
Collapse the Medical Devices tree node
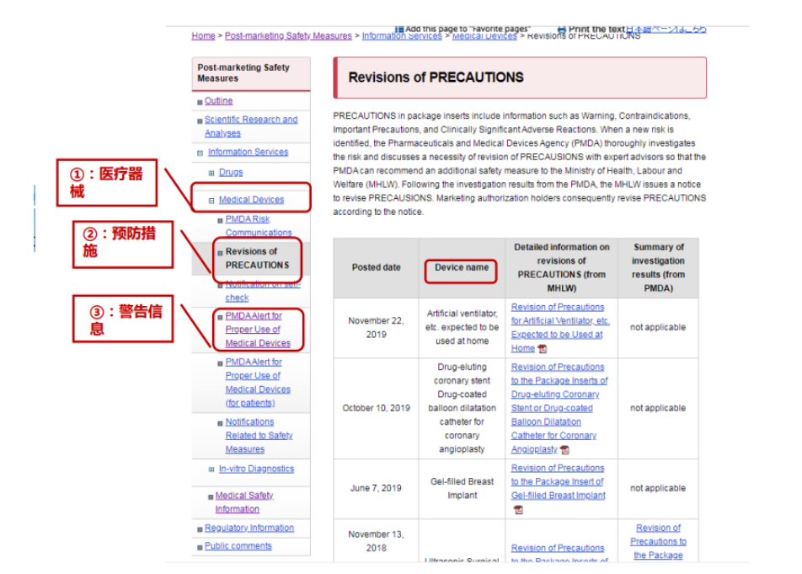211,201
